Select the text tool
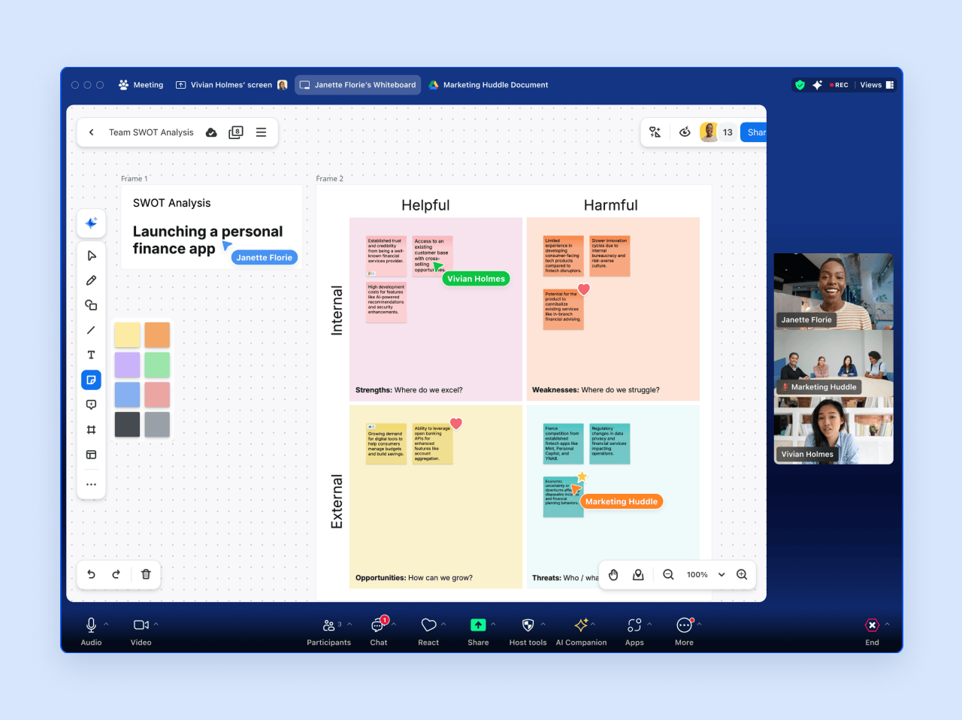This screenshot has width=962, height=720. point(91,355)
